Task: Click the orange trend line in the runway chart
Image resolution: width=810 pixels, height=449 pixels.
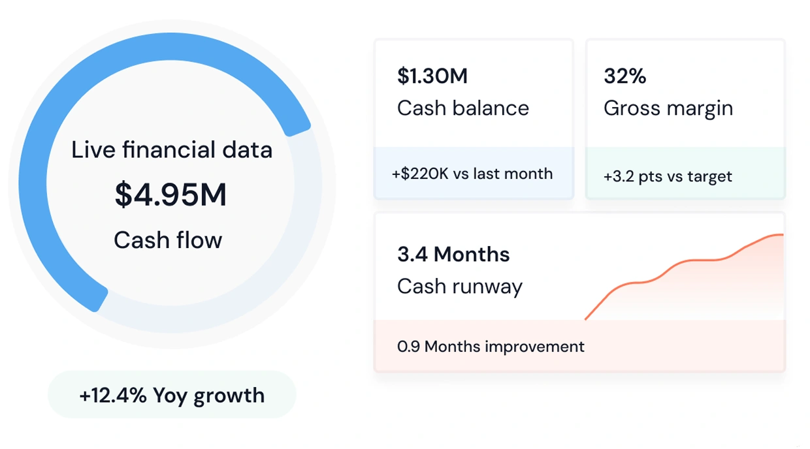Action: pos(679,262)
